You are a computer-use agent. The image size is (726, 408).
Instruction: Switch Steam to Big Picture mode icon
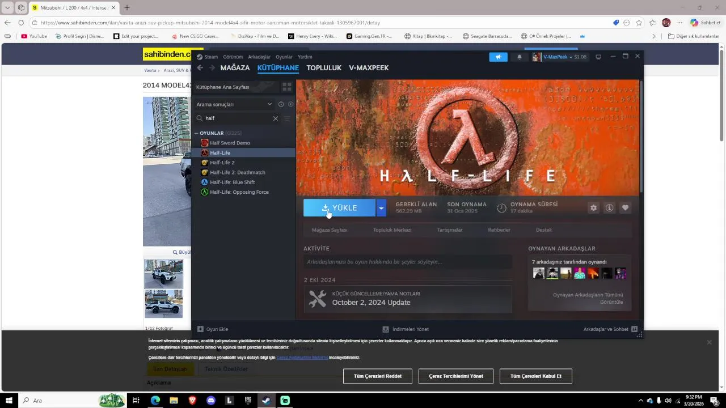(x=598, y=57)
